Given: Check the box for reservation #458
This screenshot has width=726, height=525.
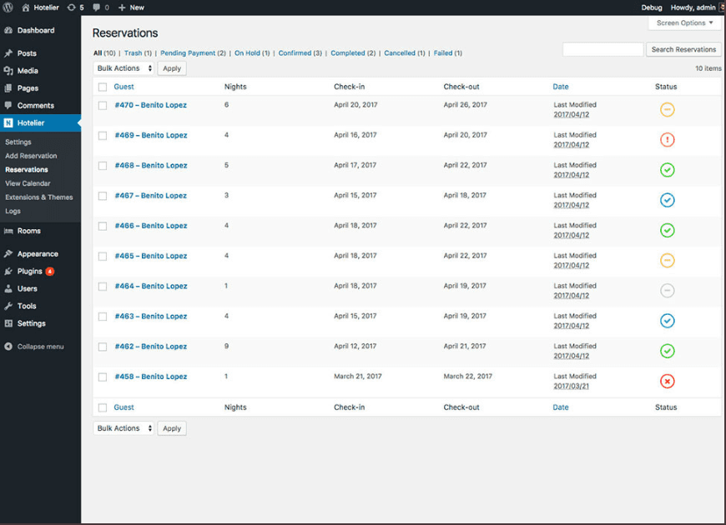Looking at the screenshot, I should coord(103,377).
